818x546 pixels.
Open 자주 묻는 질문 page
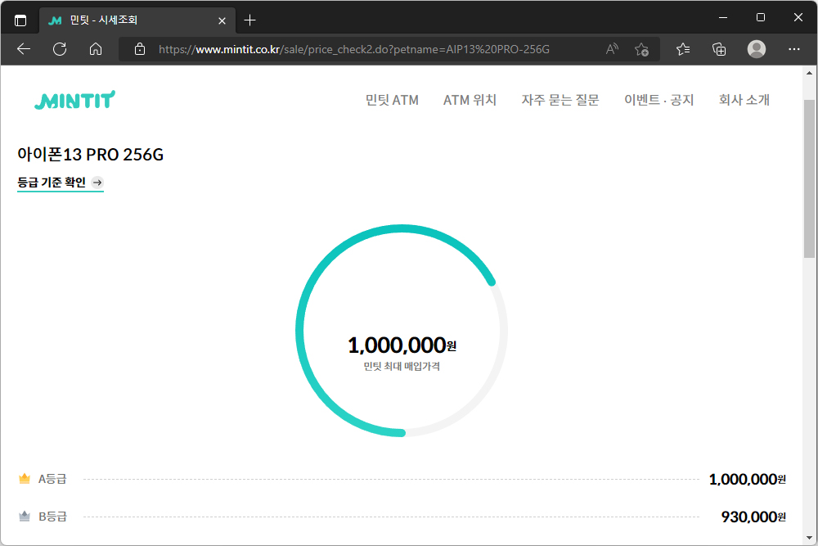tap(560, 100)
